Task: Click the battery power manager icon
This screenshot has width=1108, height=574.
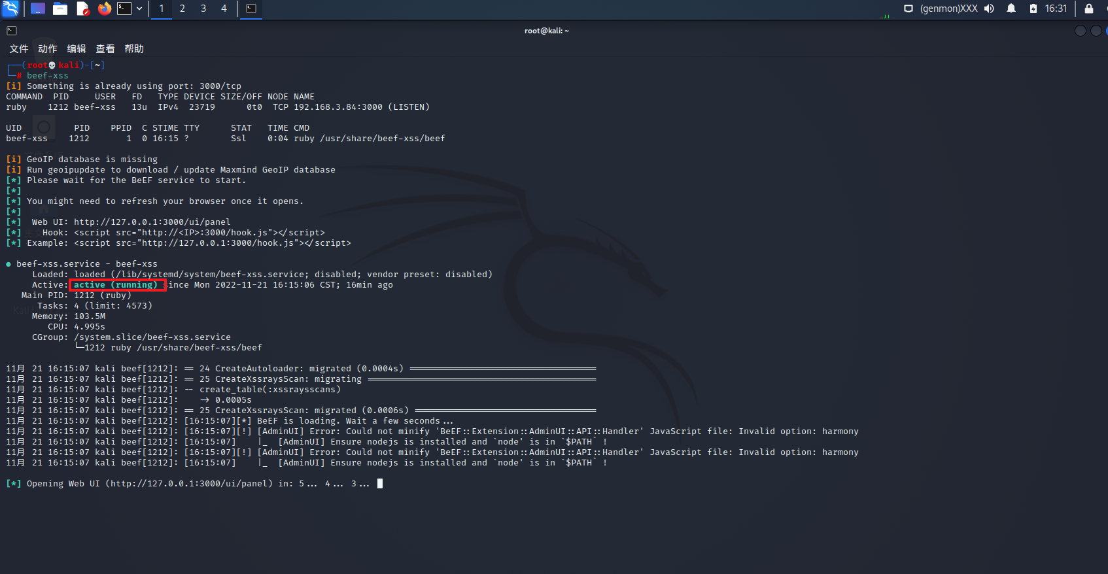Action: pyautogui.click(x=1033, y=8)
